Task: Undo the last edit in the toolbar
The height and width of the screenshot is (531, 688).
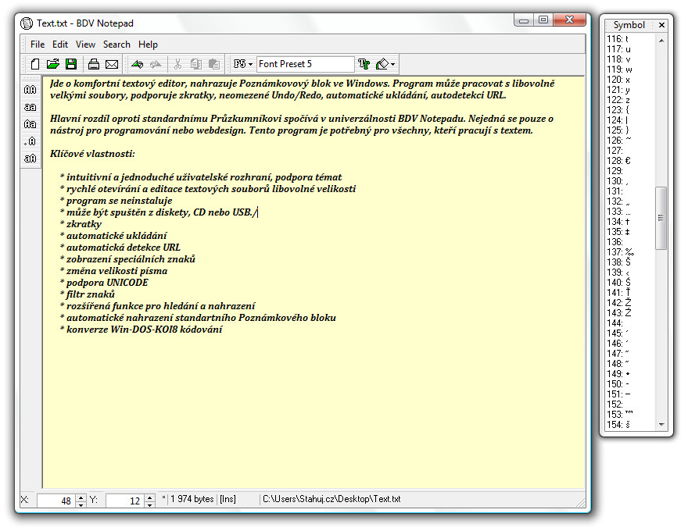Action: tap(138, 64)
